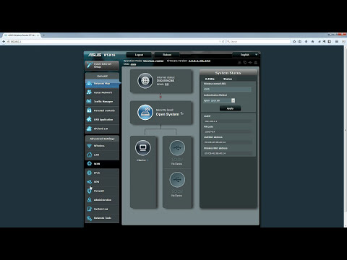Open Wireless advanced settings

[x=102, y=146]
